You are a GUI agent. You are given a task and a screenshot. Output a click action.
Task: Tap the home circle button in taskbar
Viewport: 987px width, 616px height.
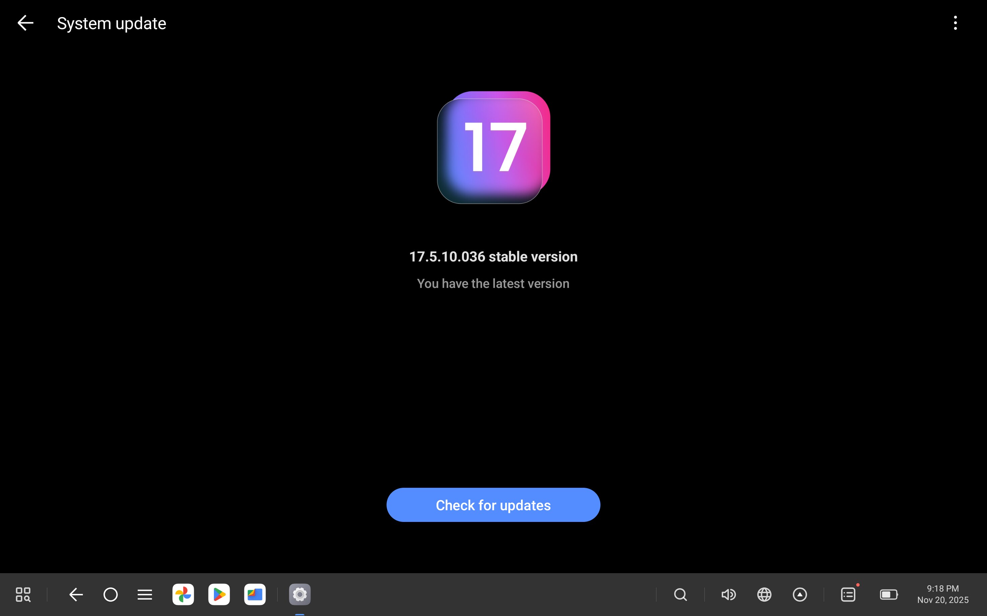click(x=111, y=595)
